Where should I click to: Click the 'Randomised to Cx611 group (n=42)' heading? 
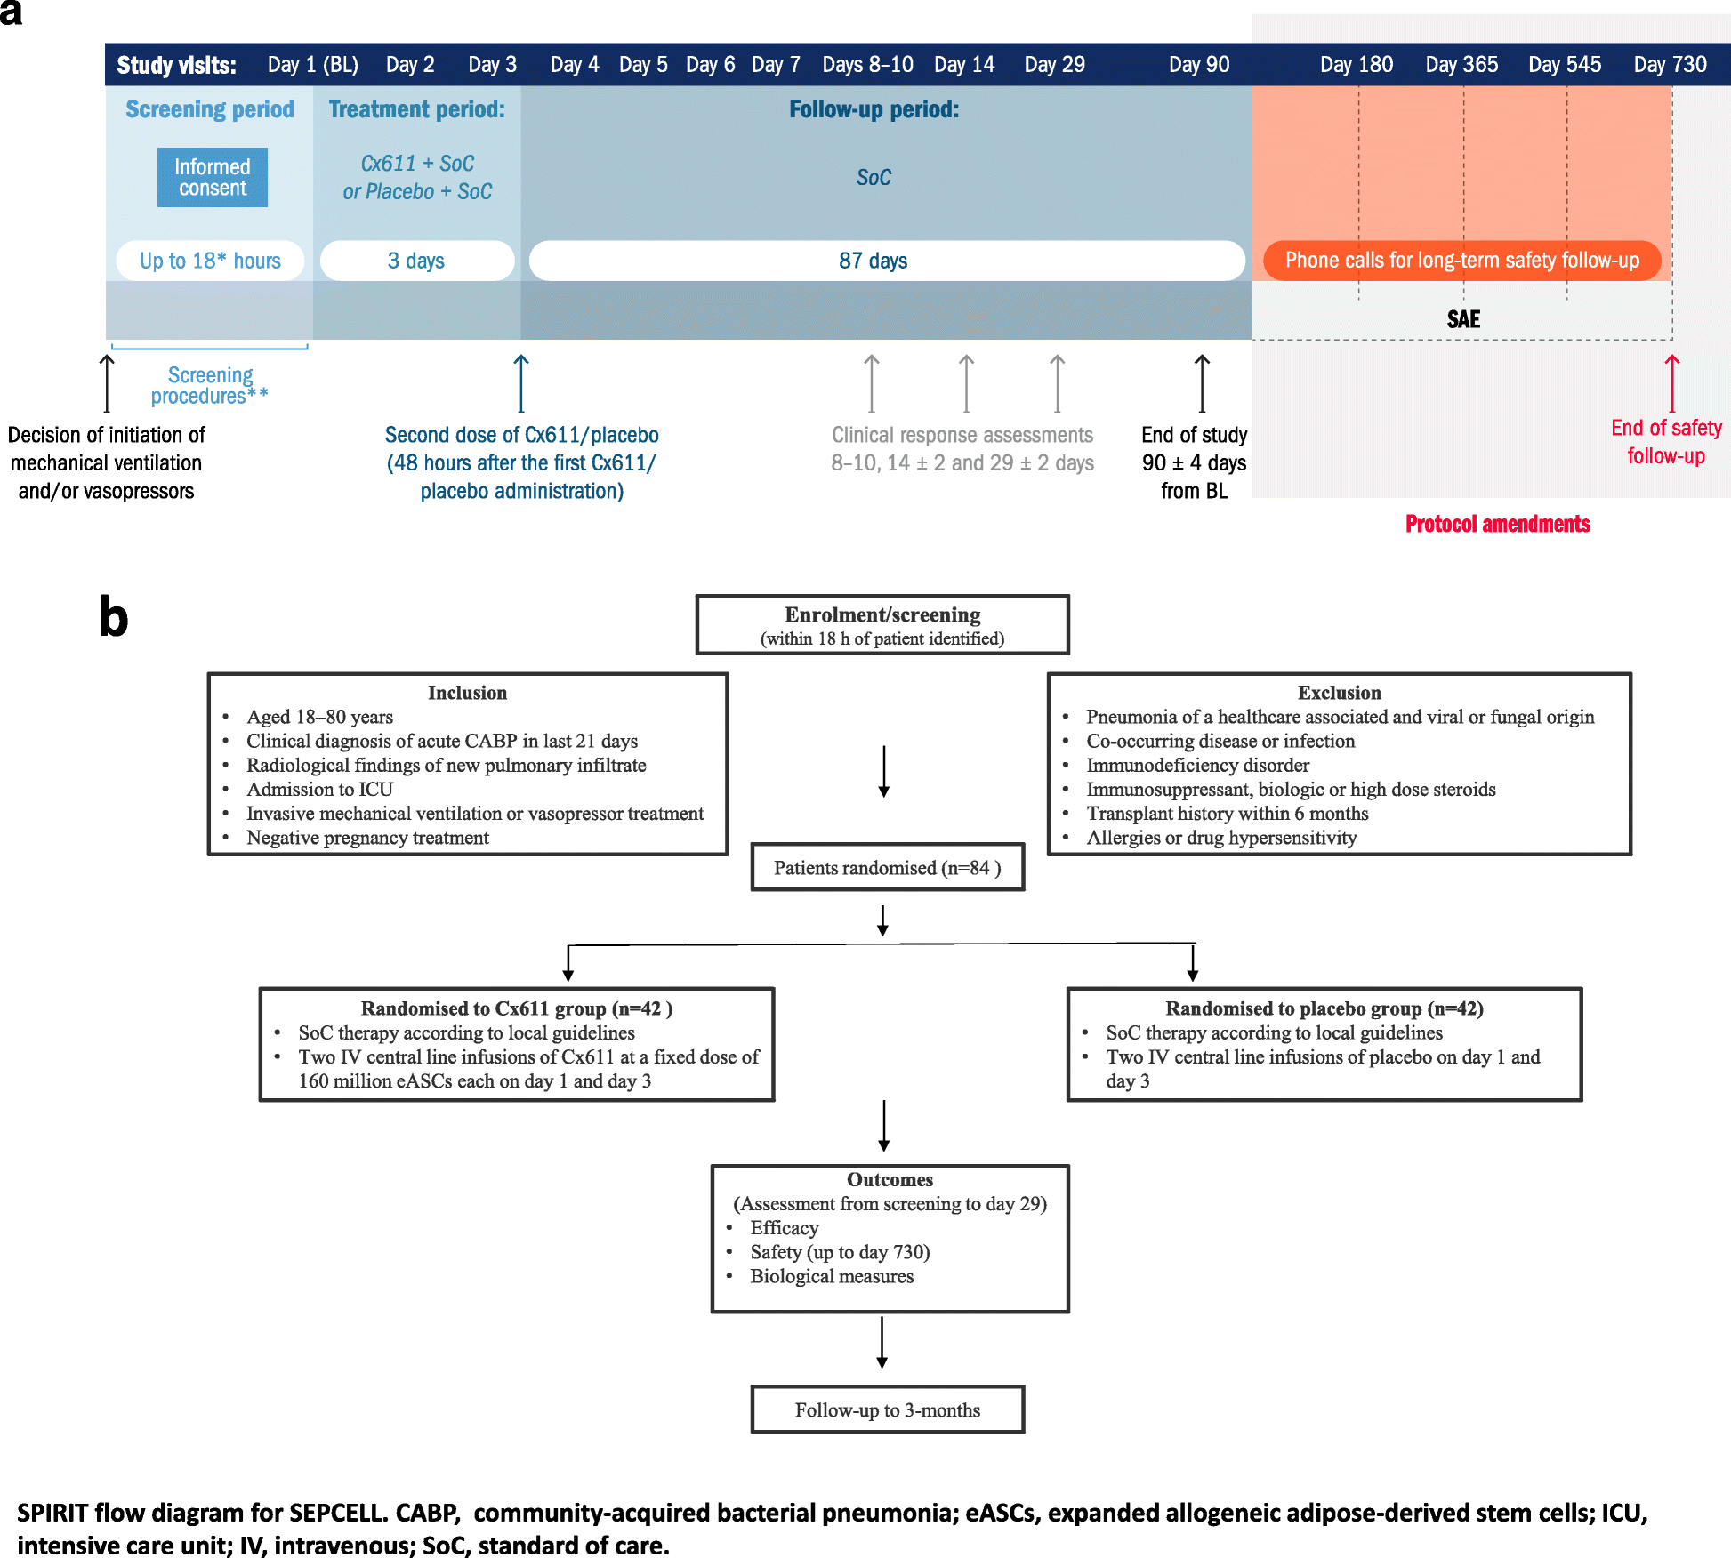point(517,1008)
